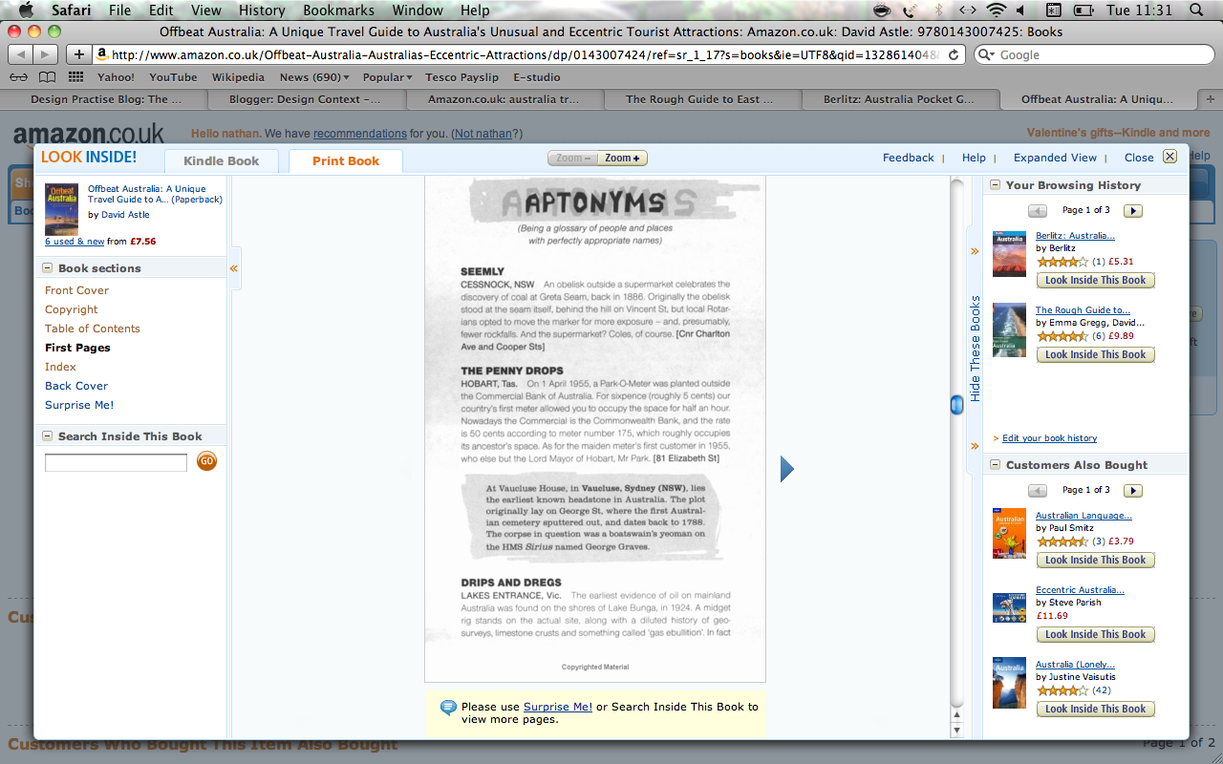
Task: Look Inside The Rough Guide book
Action: coord(1095,354)
